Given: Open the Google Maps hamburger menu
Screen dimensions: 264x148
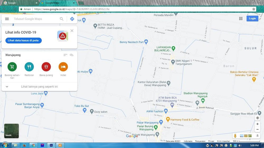Looking at the screenshot, I should point(7,19).
